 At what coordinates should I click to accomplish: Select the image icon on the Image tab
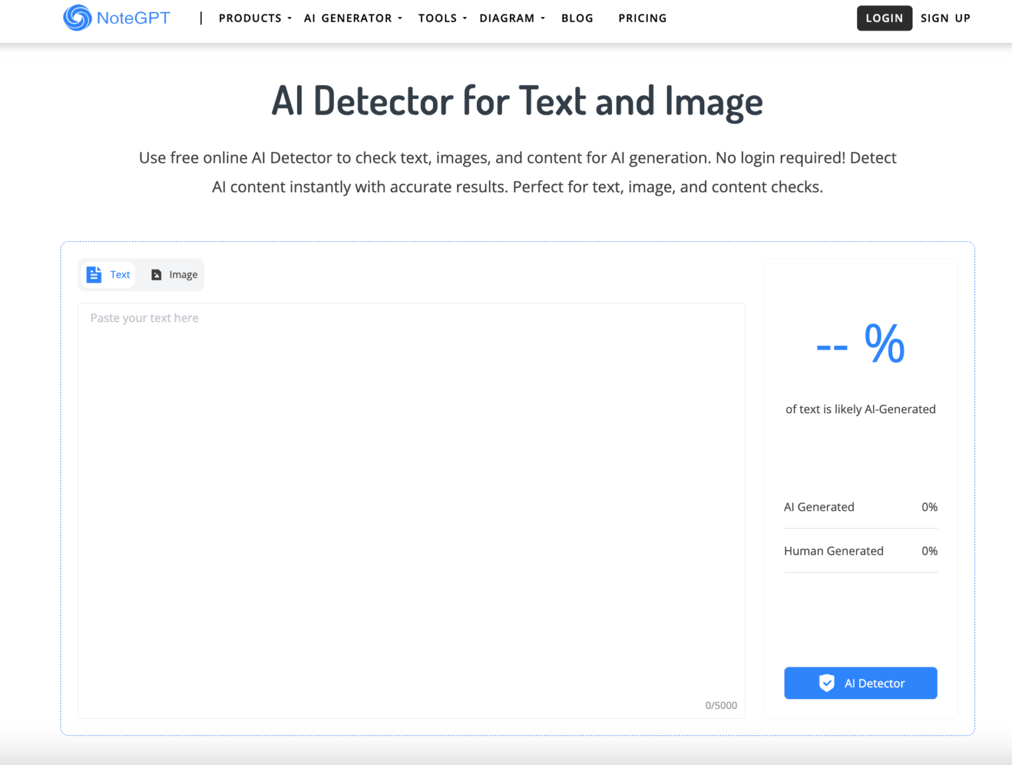(155, 274)
